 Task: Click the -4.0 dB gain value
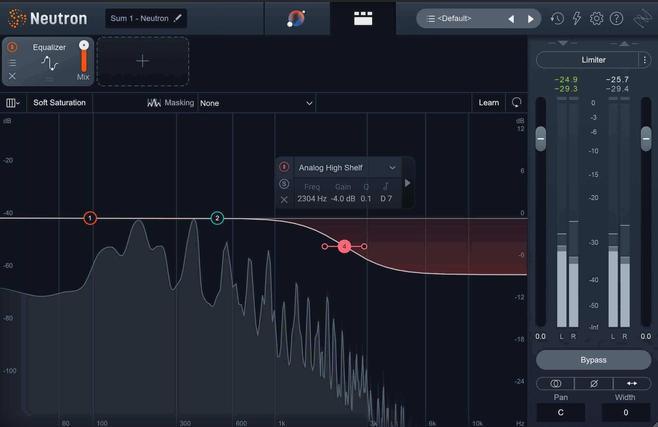[343, 199]
